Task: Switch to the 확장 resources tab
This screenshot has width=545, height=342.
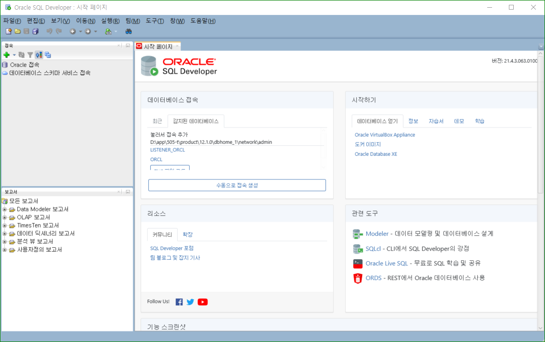Action: pos(187,235)
